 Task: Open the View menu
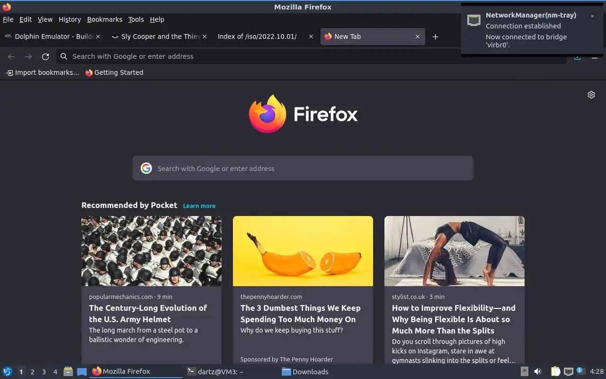coord(45,19)
